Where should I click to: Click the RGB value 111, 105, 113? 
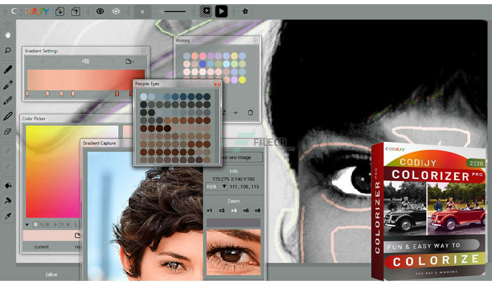click(244, 187)
